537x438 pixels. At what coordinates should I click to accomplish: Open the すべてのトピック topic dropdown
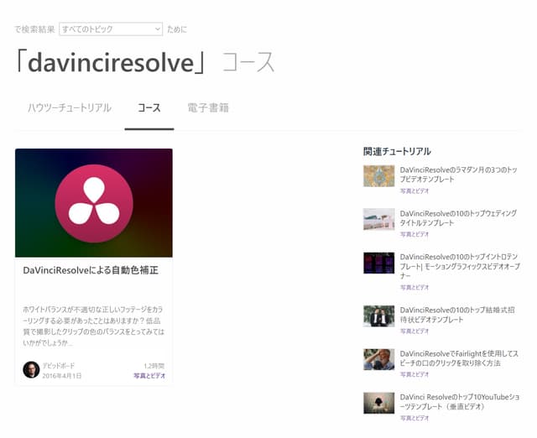(111, 29)
